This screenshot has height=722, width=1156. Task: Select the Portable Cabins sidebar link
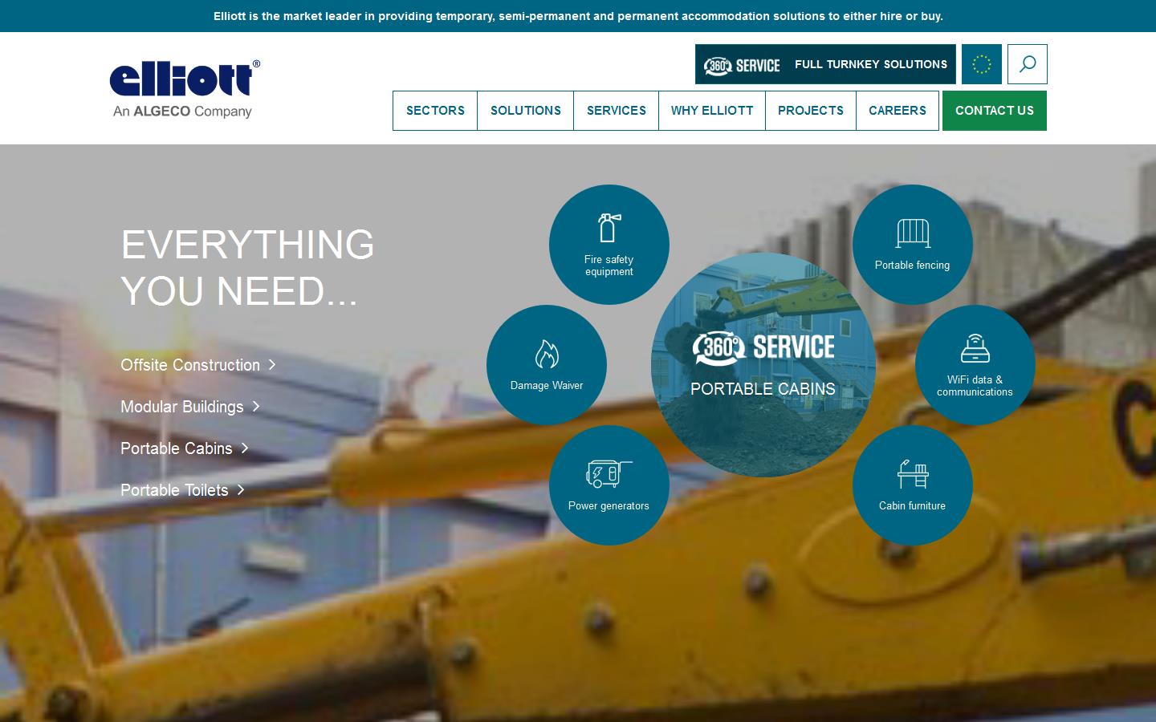[x=176, y=448]
